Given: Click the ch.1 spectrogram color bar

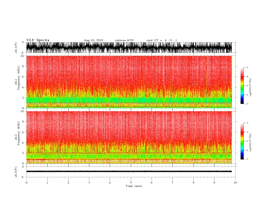Looking at the screenshot, I should pyautogui.click(x=242, y=86).
